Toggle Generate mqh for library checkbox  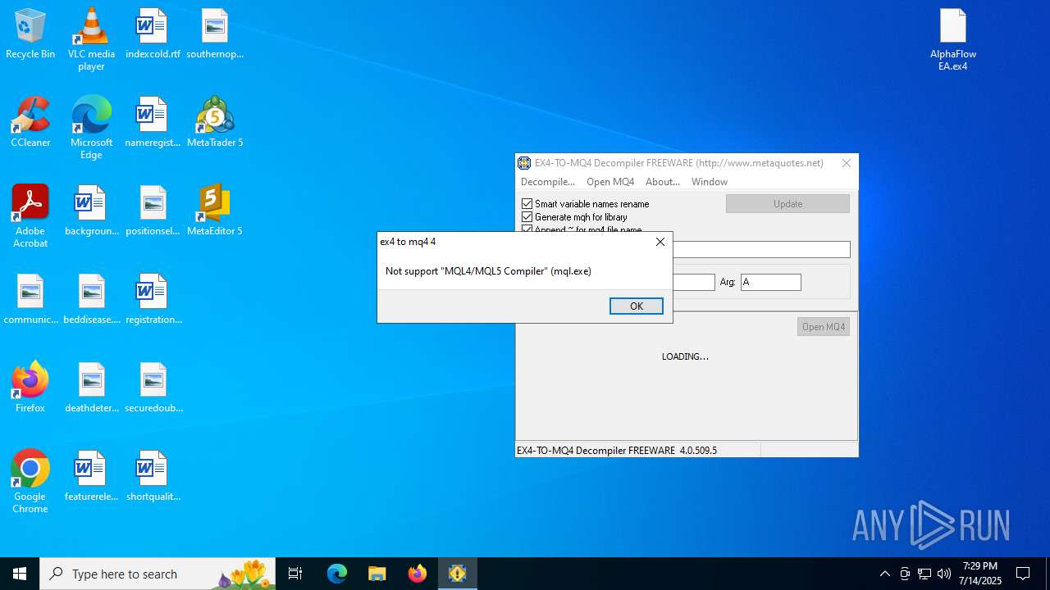pos(527,217)
